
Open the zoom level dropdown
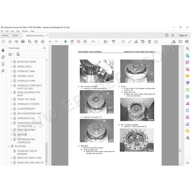(99, 41)
